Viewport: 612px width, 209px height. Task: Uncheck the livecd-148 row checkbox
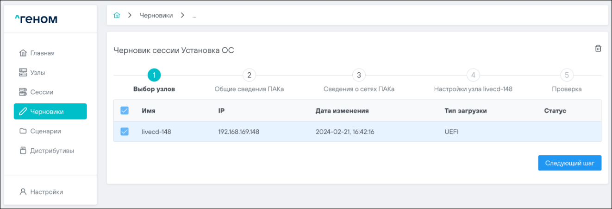coord(125,132)
